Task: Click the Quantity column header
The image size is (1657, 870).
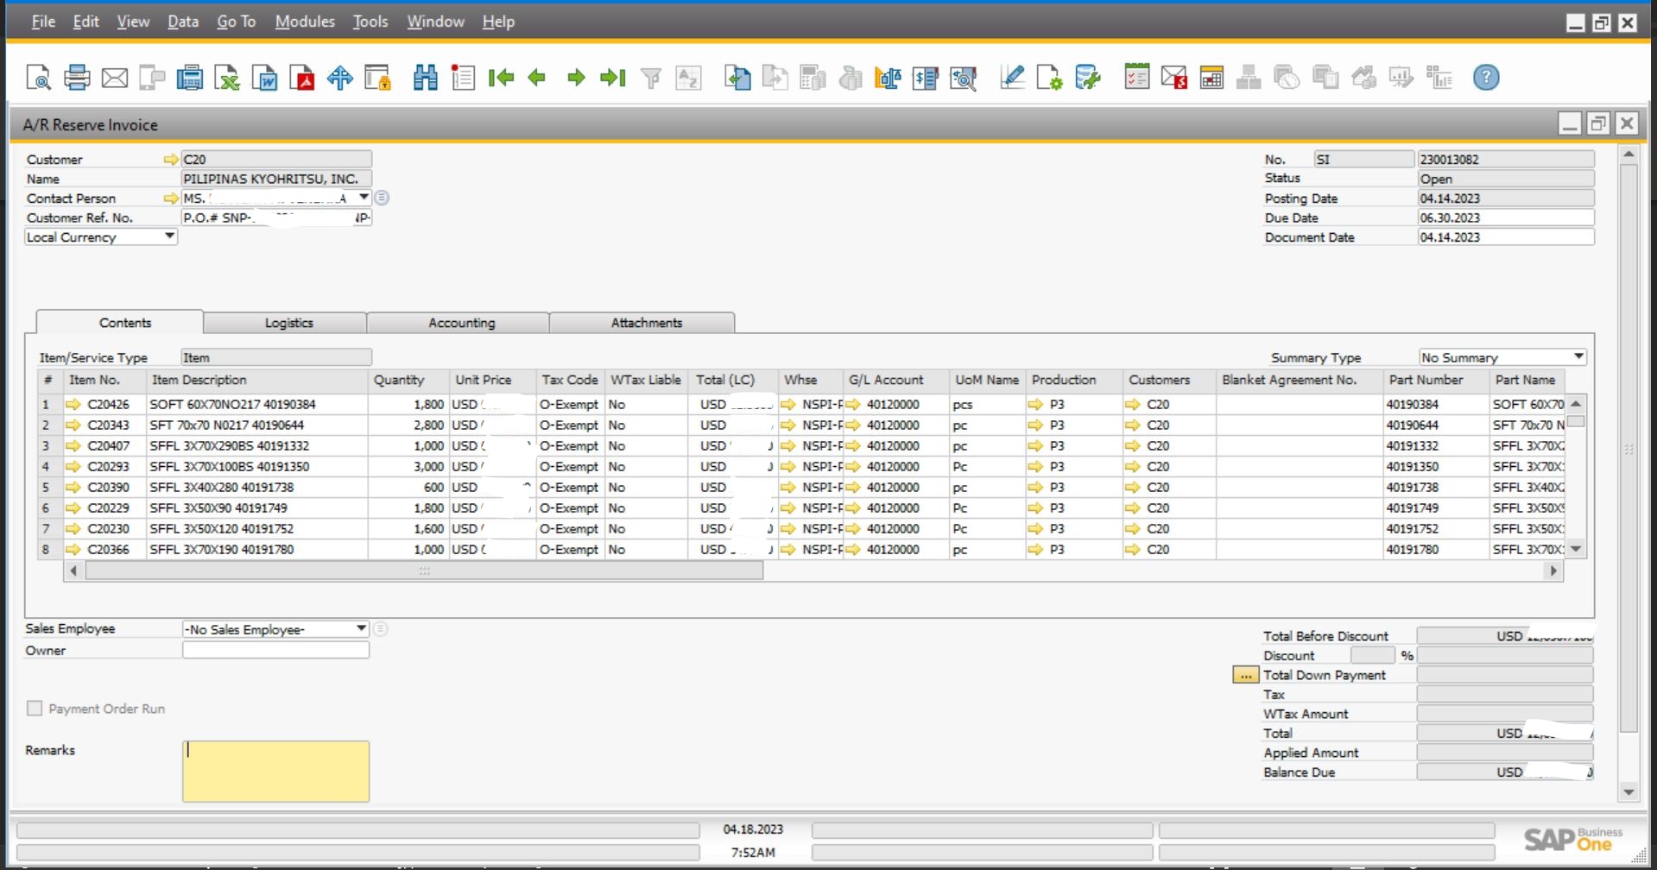Action: tap(408, 380)
